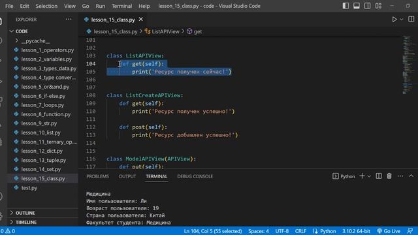This screenshot has width=418, height=235.
Task: Change file encoding UTF-8
Action: pyautogui.click(x=281, y=231)
